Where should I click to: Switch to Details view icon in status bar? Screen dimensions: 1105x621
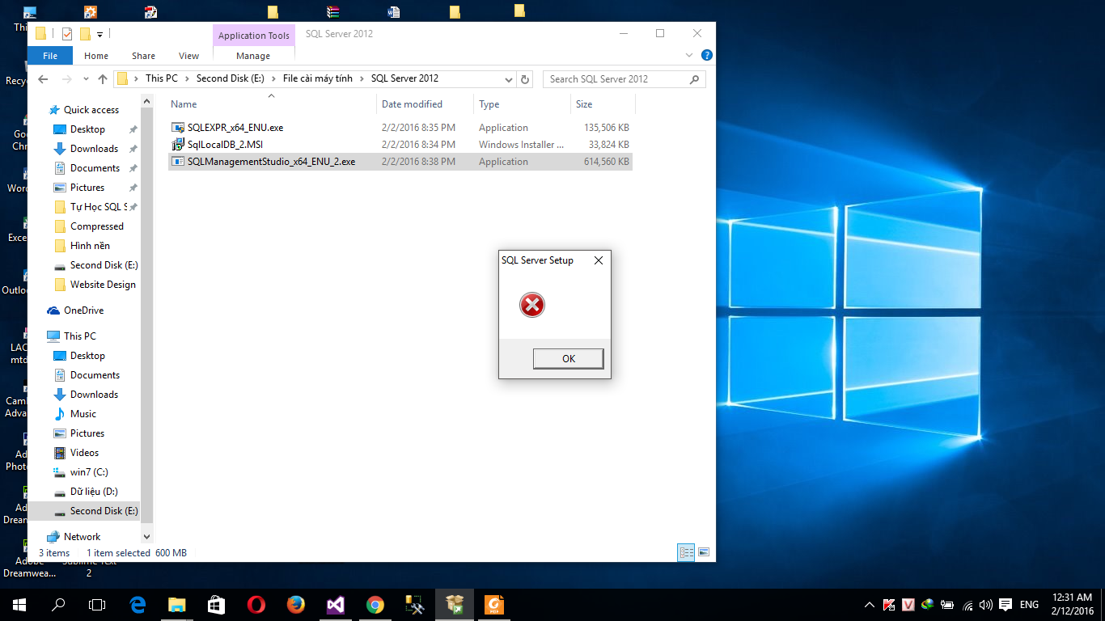click(687, 552)
